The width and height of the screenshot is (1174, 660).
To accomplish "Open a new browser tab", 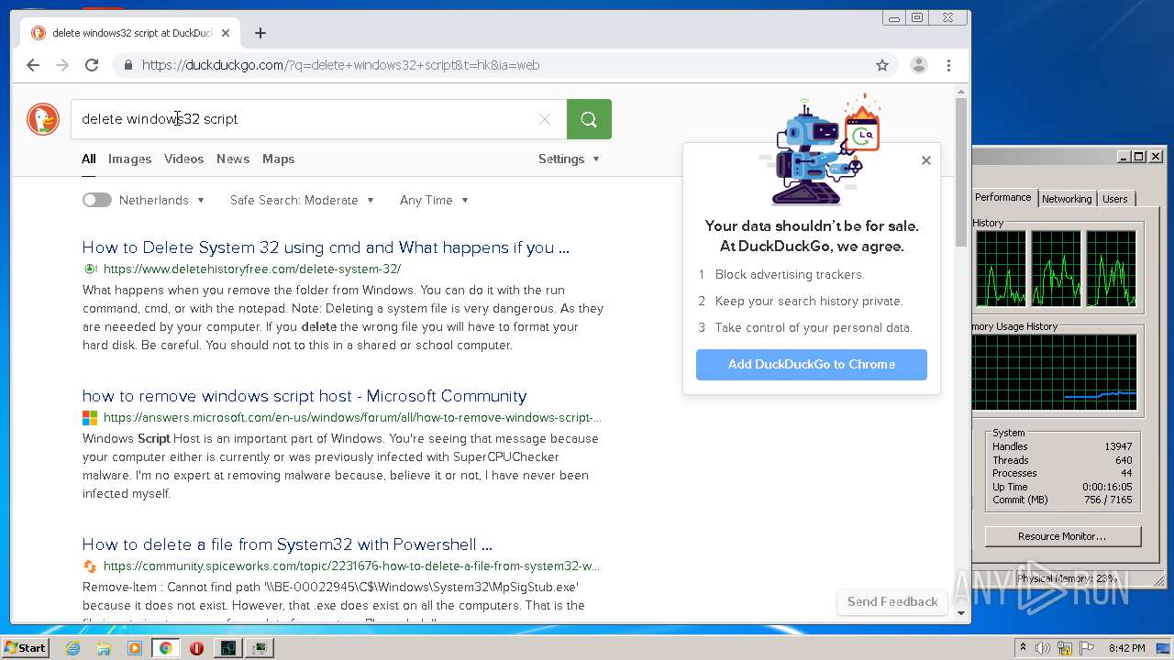I will (x=260, y=33).
